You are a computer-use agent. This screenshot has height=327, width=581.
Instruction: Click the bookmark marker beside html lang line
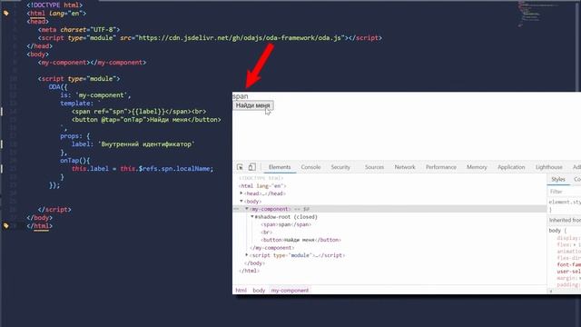point(6,14)
